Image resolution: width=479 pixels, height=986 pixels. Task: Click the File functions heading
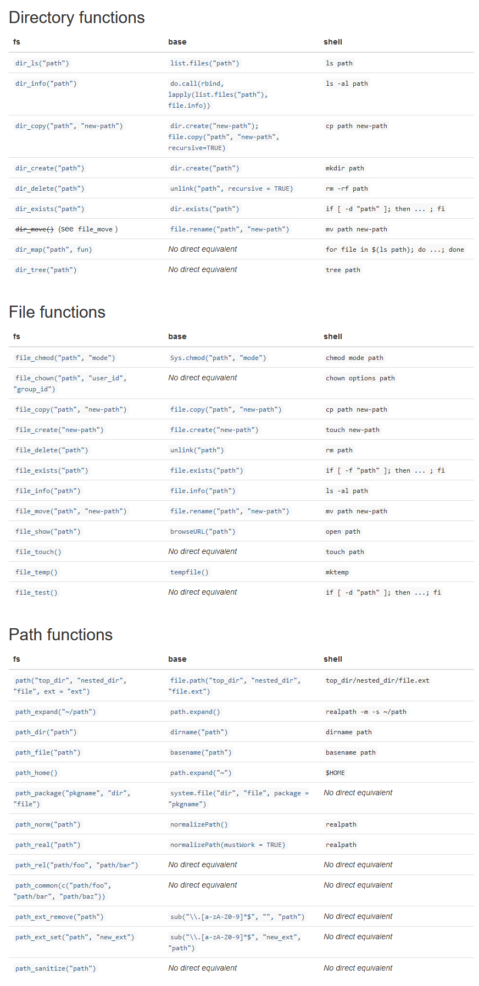click(57, 312)
